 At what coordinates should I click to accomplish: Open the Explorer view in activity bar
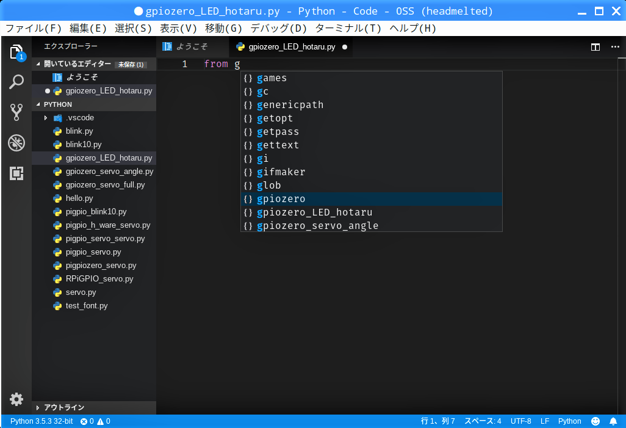(x=16, y=53)
